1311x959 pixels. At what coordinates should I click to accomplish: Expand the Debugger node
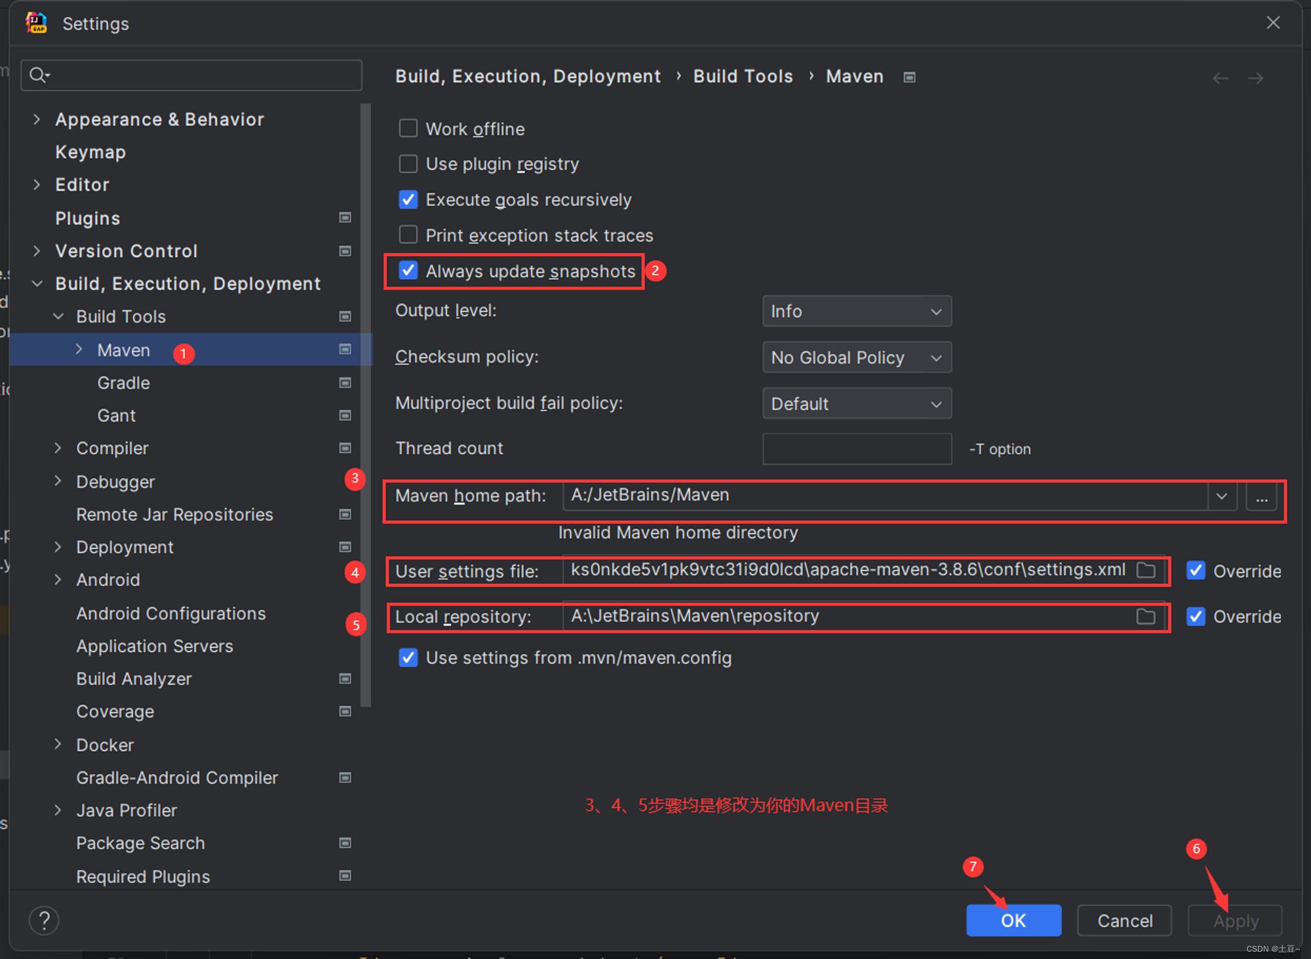(58, 482)
